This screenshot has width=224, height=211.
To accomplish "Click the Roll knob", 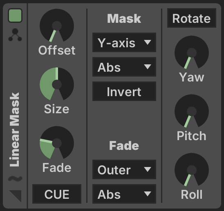I will pyautogui.click(x=192, y=170).
